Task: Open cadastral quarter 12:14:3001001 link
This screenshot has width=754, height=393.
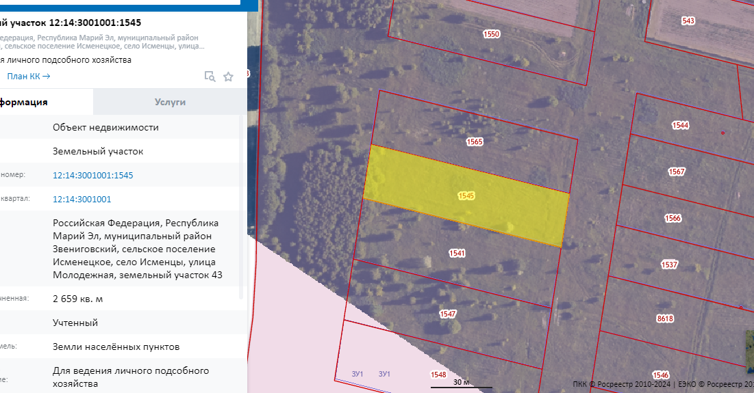Action: pos(81,199)
